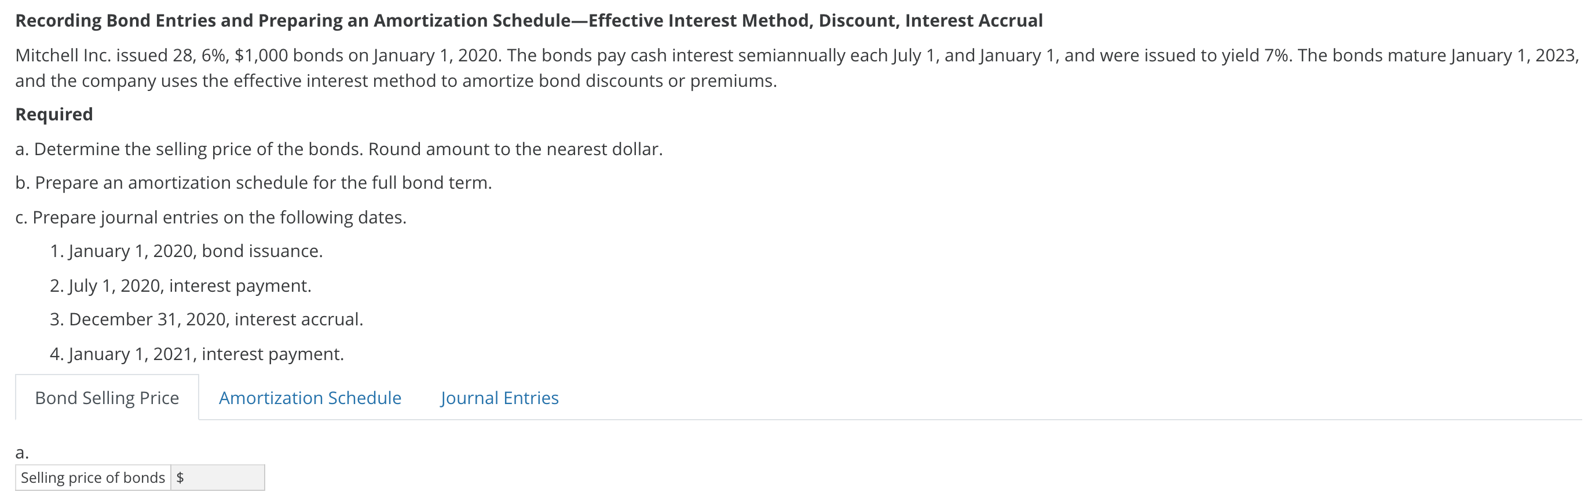Click requirement b about amortization schedule

[254, 182]
